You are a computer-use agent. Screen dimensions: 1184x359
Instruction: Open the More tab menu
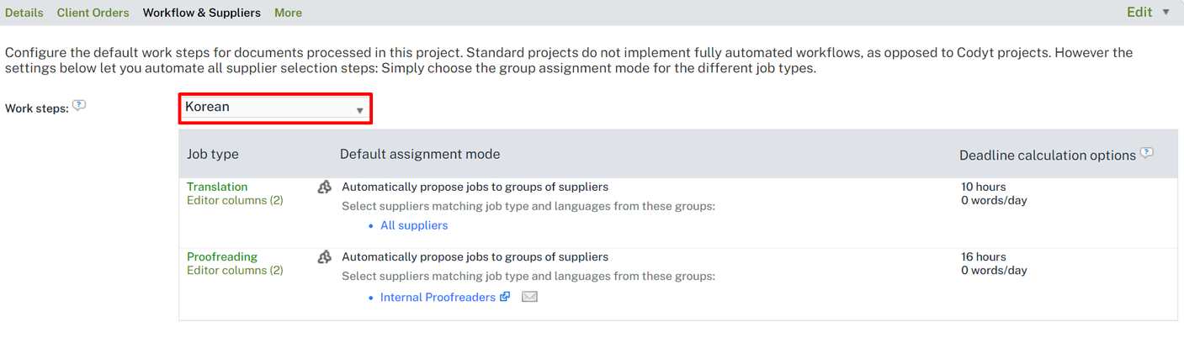pyautogui.click(x=288, y=13)
